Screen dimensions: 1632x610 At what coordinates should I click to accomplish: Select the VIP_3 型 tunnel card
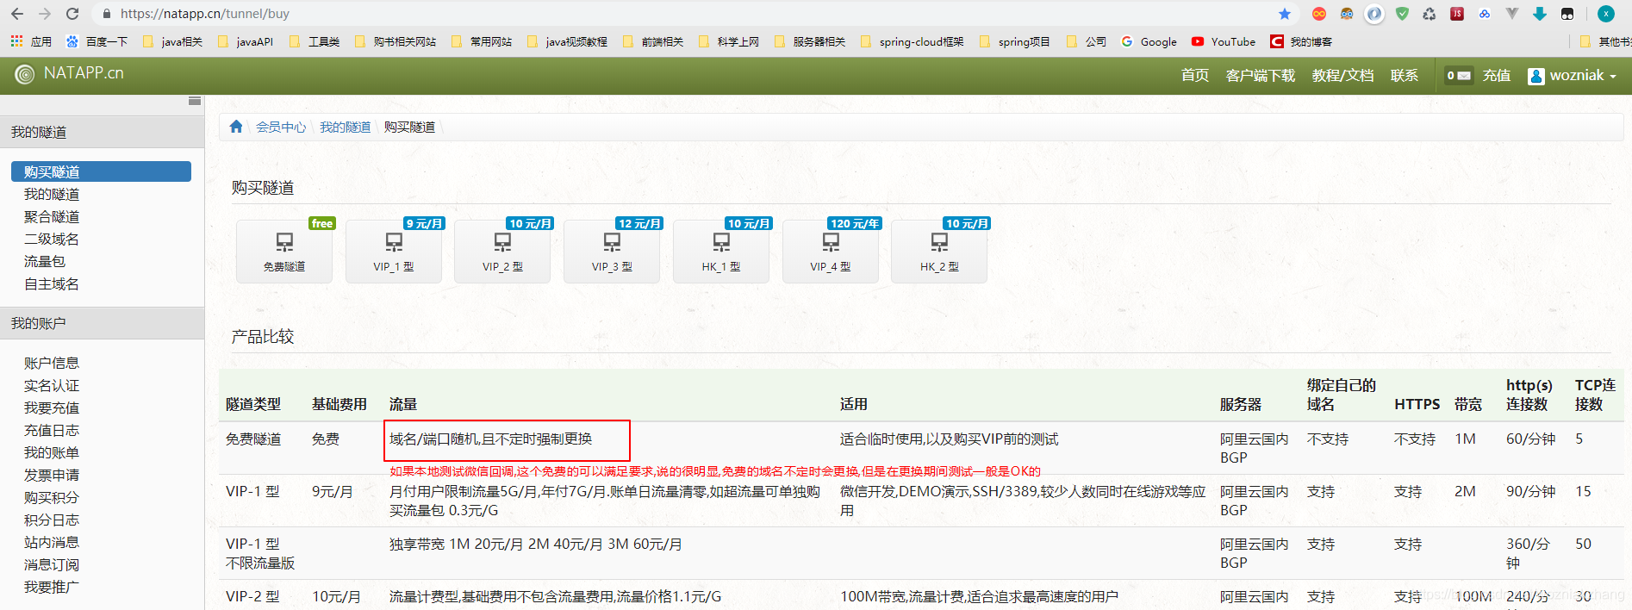(612, 251)
